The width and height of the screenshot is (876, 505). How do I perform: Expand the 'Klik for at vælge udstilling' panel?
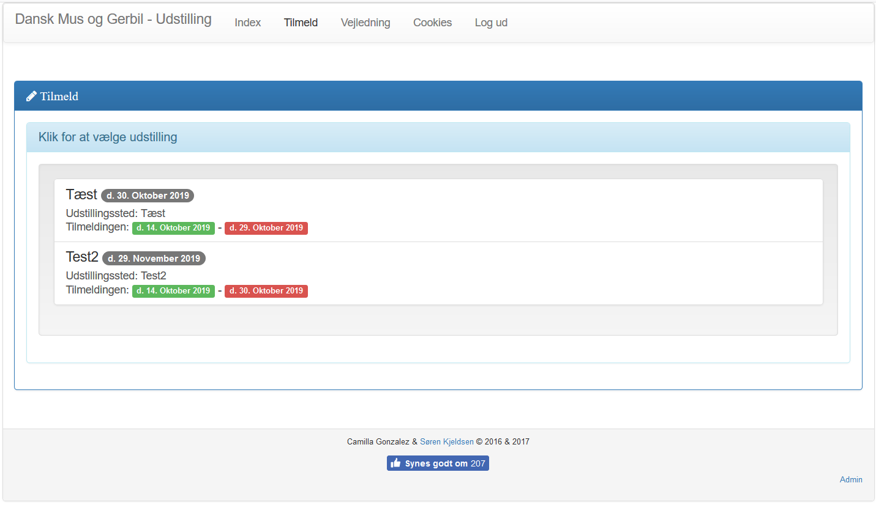tap(108, 137)
